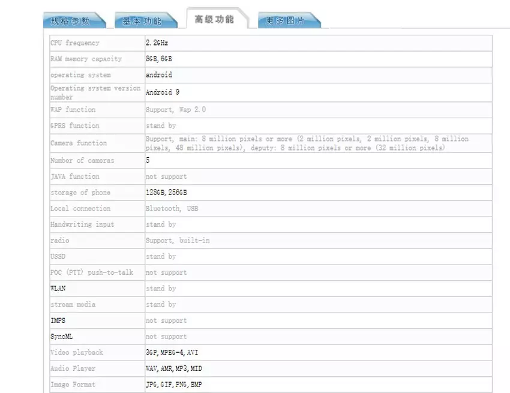Click the radio row label
This screenshot has width=510, height=393.
point(60,241)
